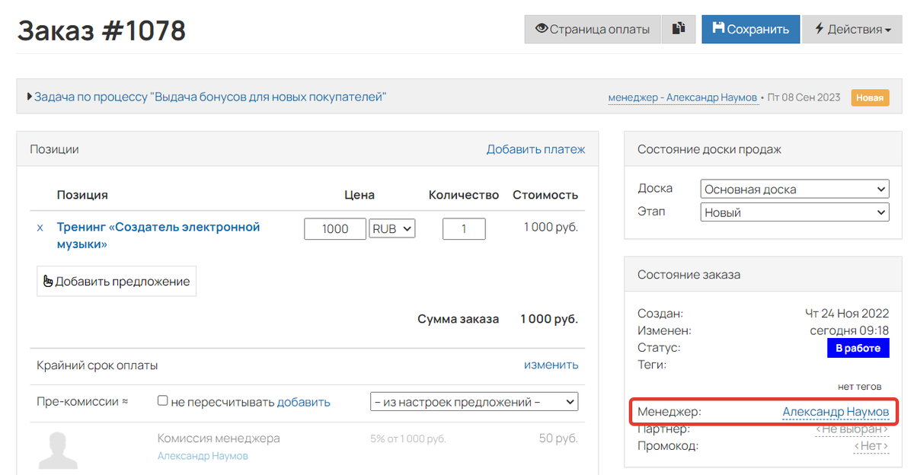
Task: Click the blue "В работе" status badge
Action: point(858,348)
